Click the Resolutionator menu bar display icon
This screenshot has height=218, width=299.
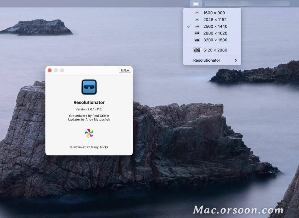tap(196, 4)
